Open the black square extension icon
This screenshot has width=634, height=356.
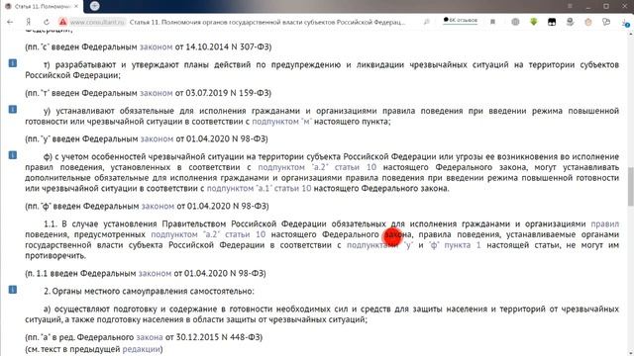tap(552, 22)
